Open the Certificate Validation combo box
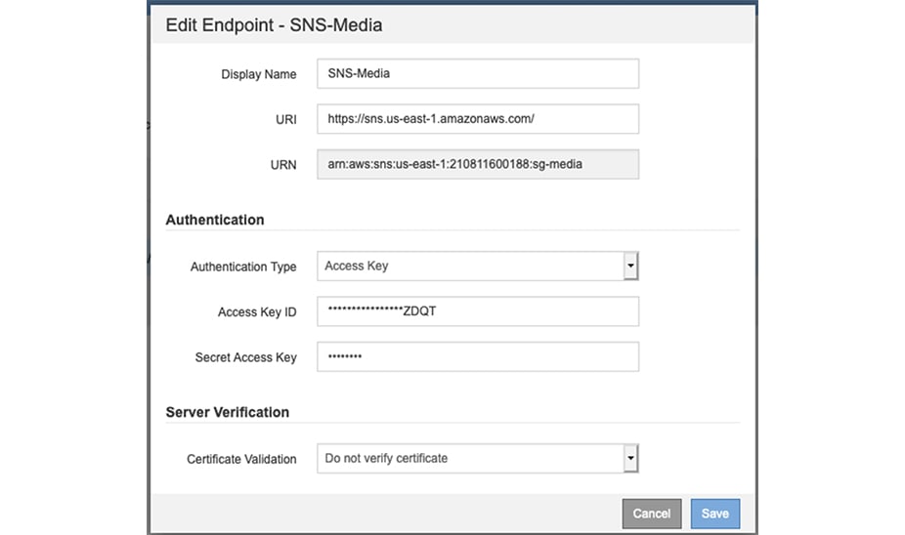 click(x=469, y=458)
